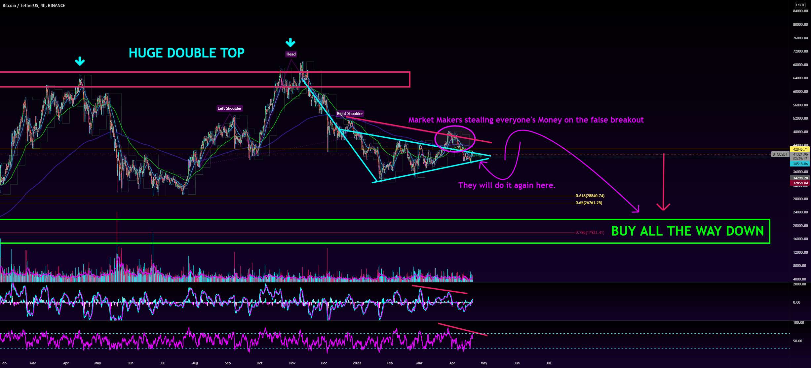The image size is (811, 368).
Task: Click the 2022 year label on time axis
Action: click(357, 363)
